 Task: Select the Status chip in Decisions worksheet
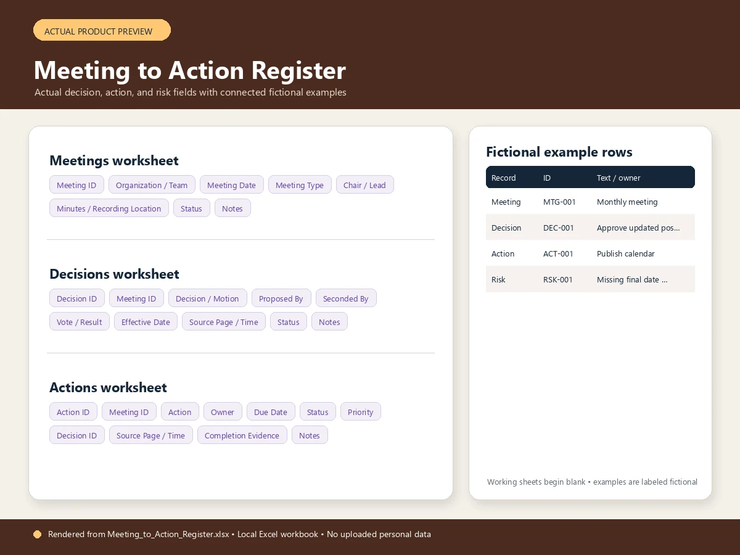coord(288,322)
